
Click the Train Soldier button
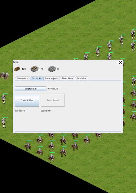click(x=27, y=100)
